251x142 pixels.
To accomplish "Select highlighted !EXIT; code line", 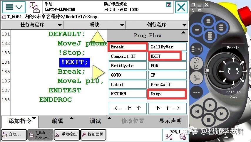I will tap(74, 62).
